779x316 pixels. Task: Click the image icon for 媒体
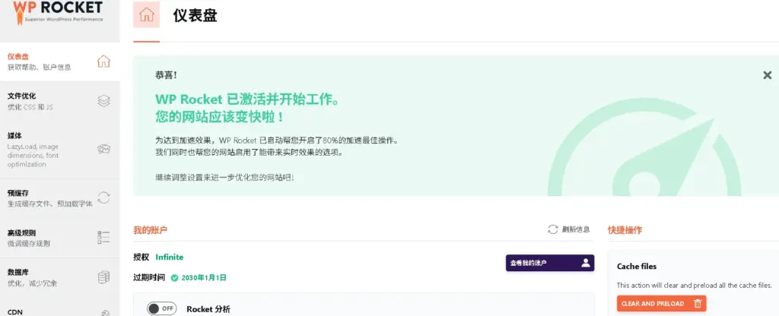pyautogui.click(x=103, y=149)
